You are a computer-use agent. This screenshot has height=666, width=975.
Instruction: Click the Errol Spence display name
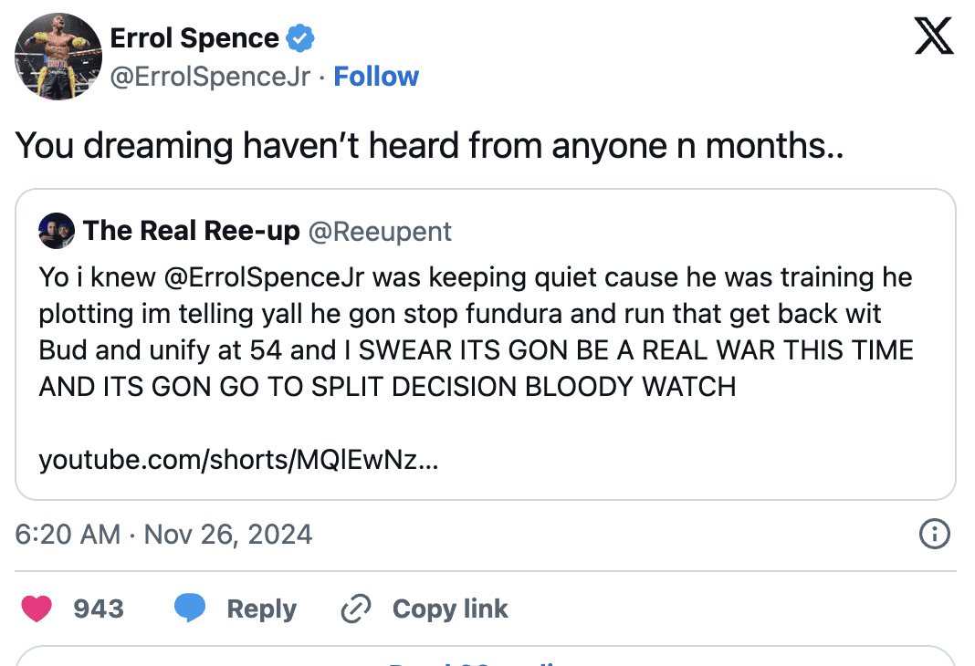pos(194,38)
